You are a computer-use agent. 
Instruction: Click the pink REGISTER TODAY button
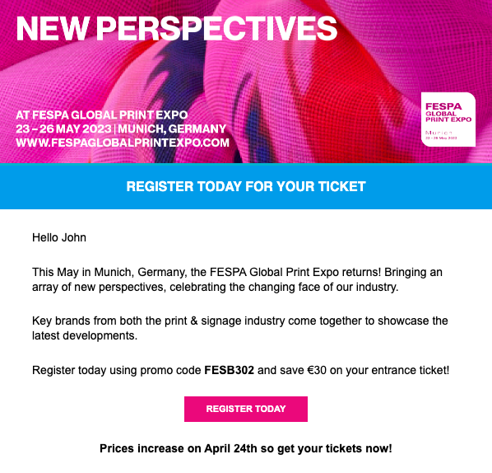pyautogui.click(x=246, y=409)
